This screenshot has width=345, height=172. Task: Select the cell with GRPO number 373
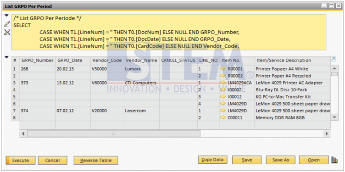click(x=38, y=83)
